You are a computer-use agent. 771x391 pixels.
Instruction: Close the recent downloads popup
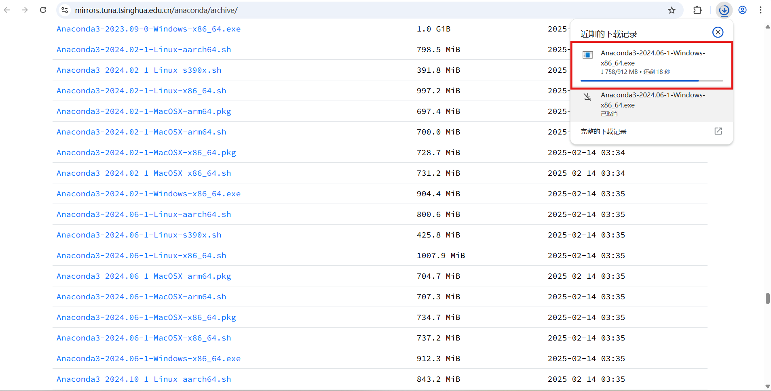point(718,32)
